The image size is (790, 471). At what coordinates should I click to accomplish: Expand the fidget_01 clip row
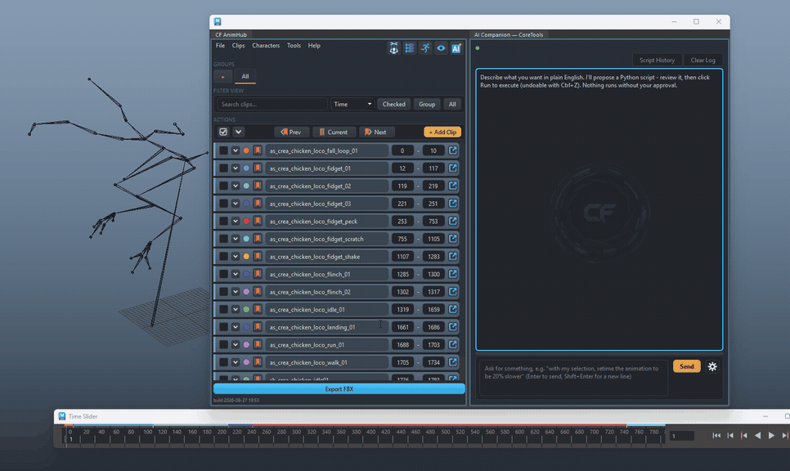click(236, 168)
